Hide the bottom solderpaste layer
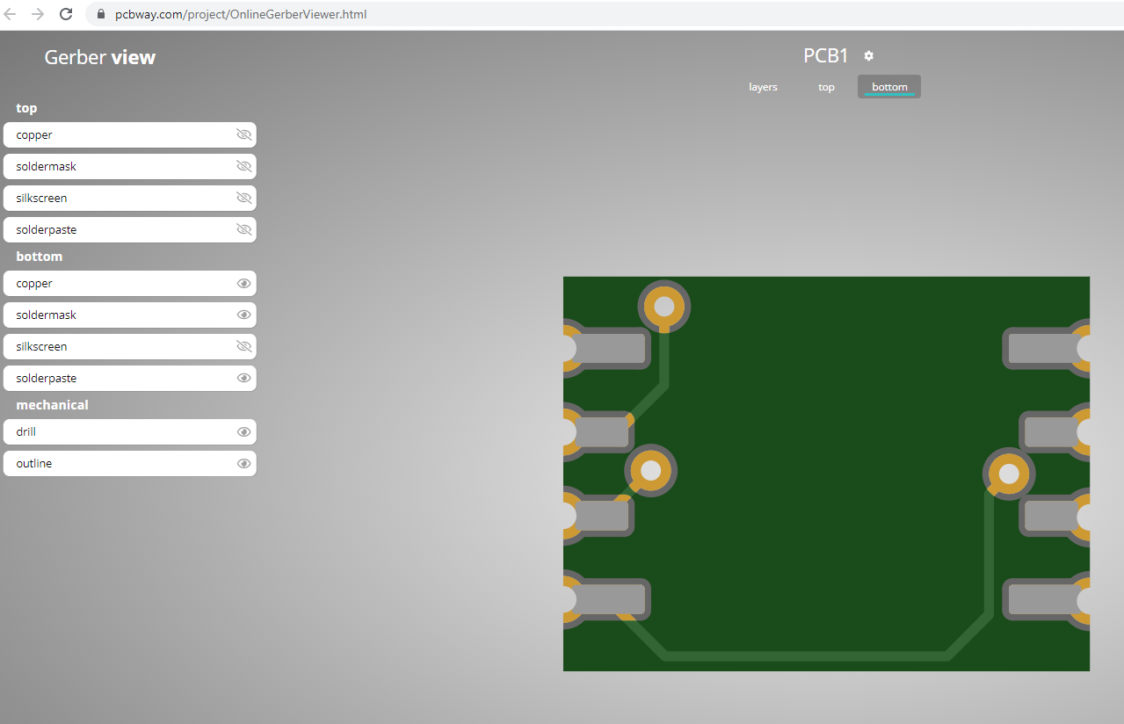1124x724 pixels. [x=243, y=379]
